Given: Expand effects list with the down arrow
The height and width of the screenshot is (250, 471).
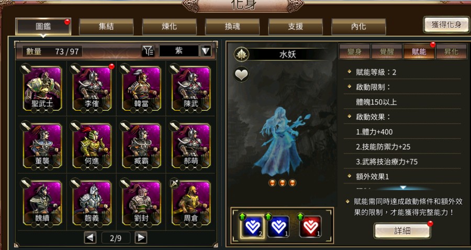Looking at the screenshot, I should coord(403,188).
